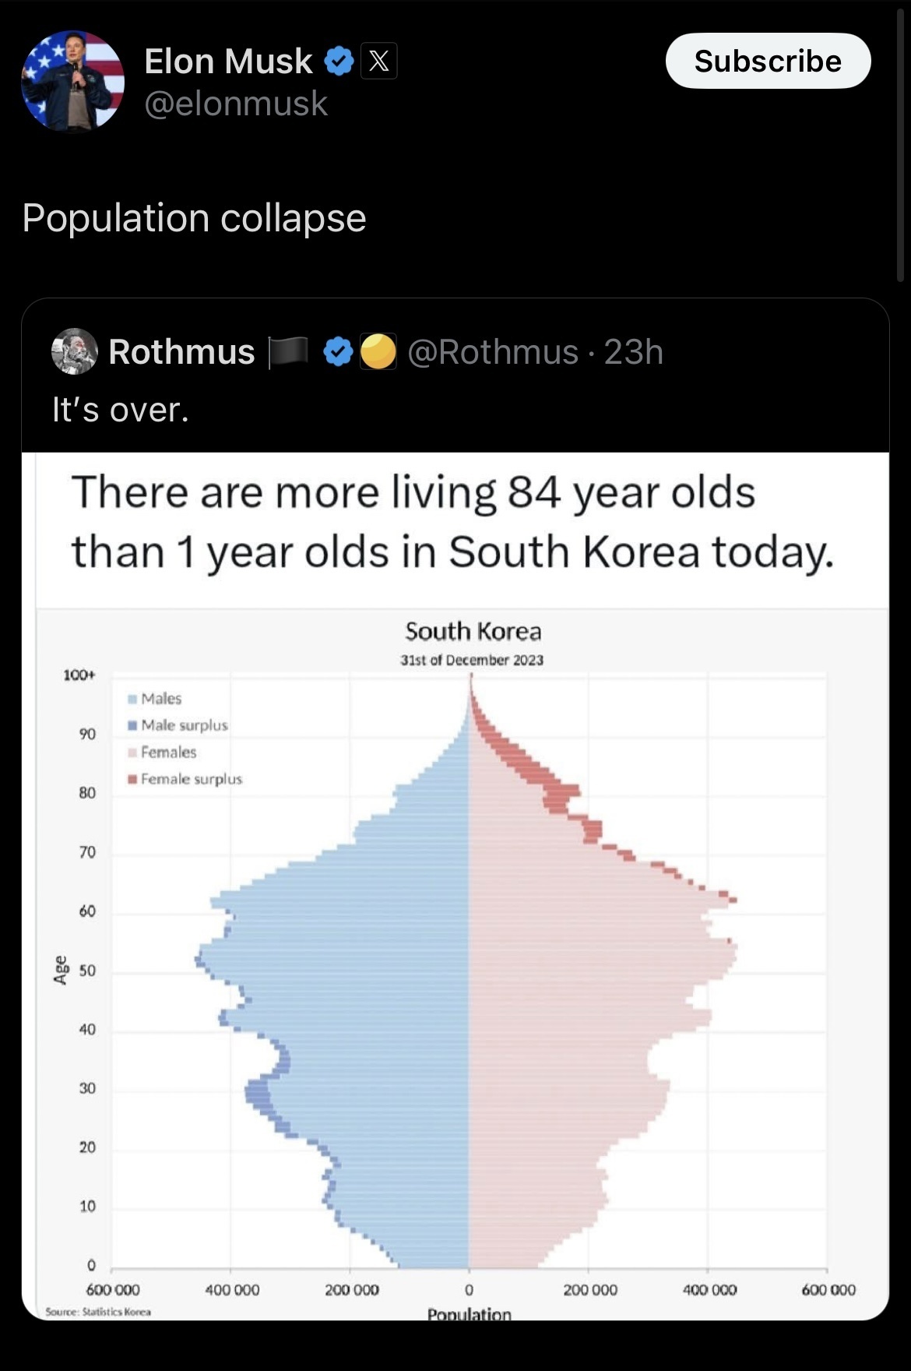Click the Male surplus legend swatch

click(x=133, y=725)
